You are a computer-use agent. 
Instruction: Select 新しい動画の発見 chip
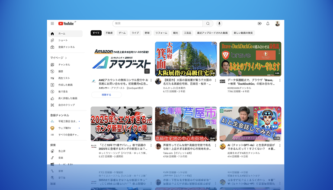coord(243,33)
